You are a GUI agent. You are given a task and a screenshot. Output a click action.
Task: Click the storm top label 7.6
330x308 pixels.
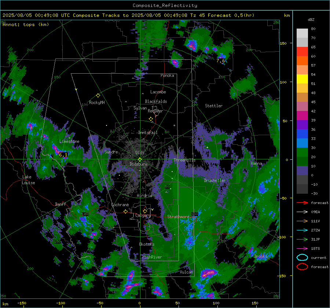pos(221,61)
